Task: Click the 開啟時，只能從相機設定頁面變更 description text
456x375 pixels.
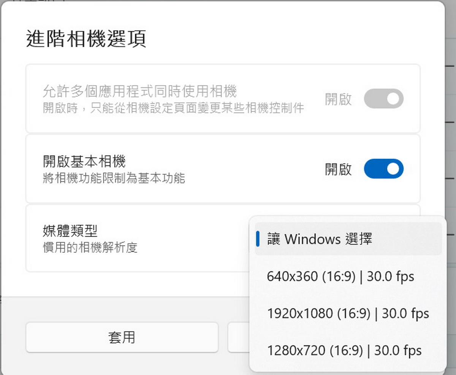Action: coord(173,108)
